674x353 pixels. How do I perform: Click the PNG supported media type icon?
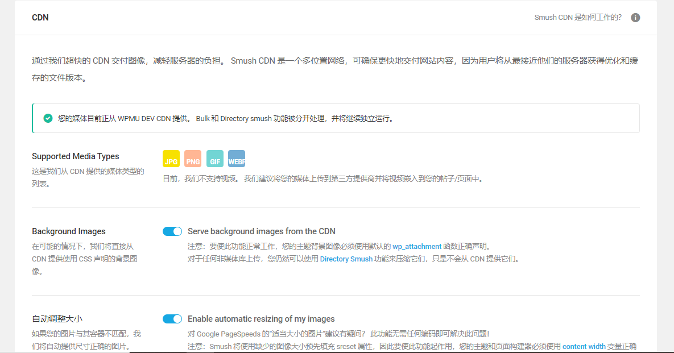(x=193, y=159)
